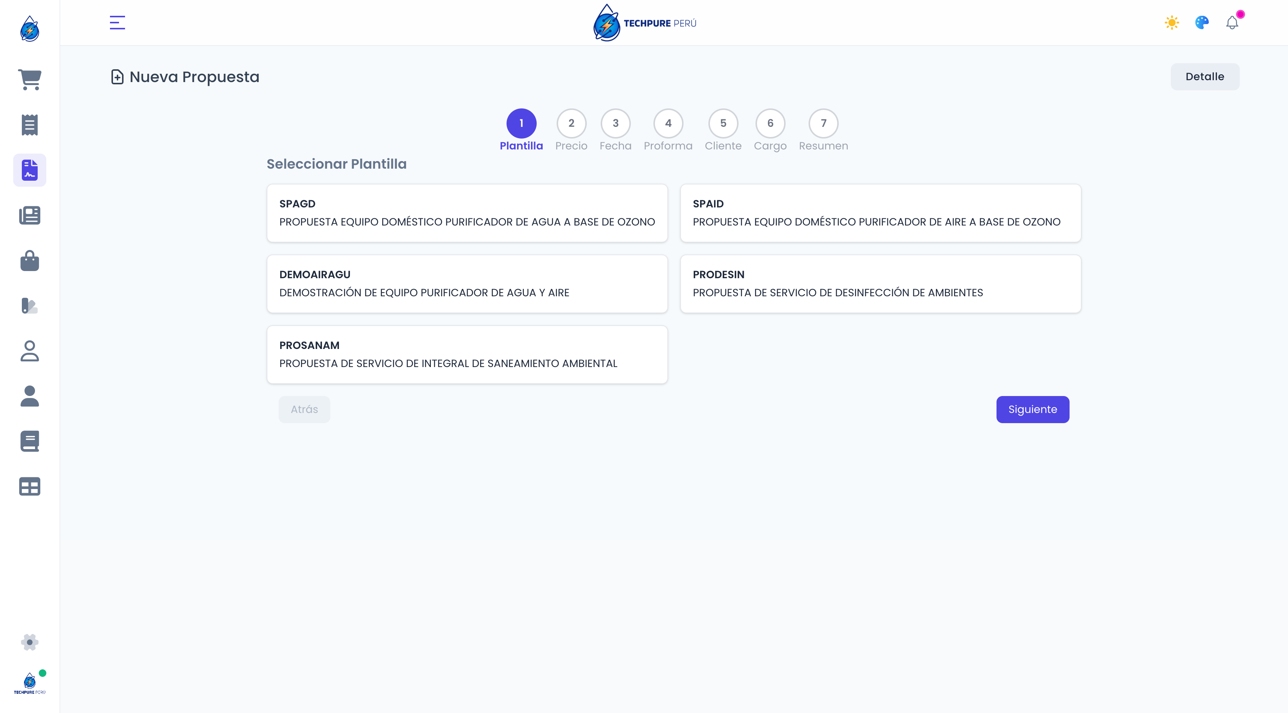Collapse the sidebar with the hamburger menu
The image size is (1288, 713).
click(117, 23)
